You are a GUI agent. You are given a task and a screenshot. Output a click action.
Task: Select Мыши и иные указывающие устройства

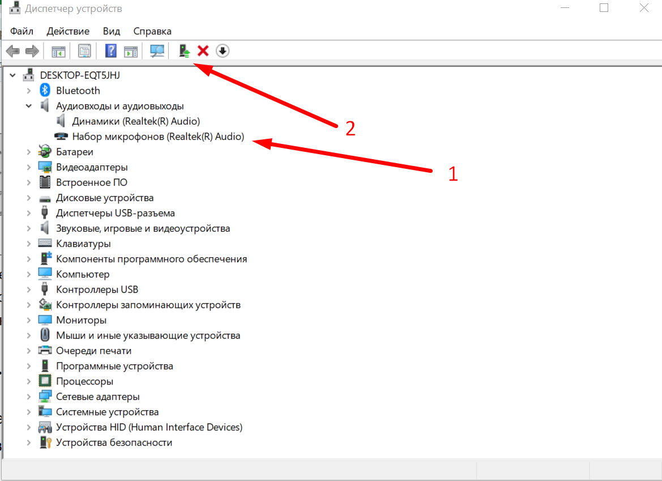pyautogui.click(x=148, y=335)
